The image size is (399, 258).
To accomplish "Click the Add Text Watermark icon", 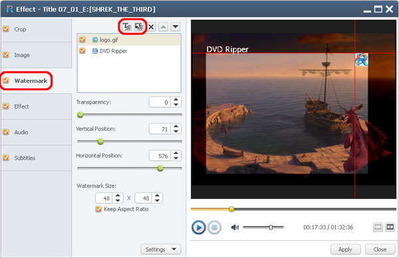I will 127,27.
